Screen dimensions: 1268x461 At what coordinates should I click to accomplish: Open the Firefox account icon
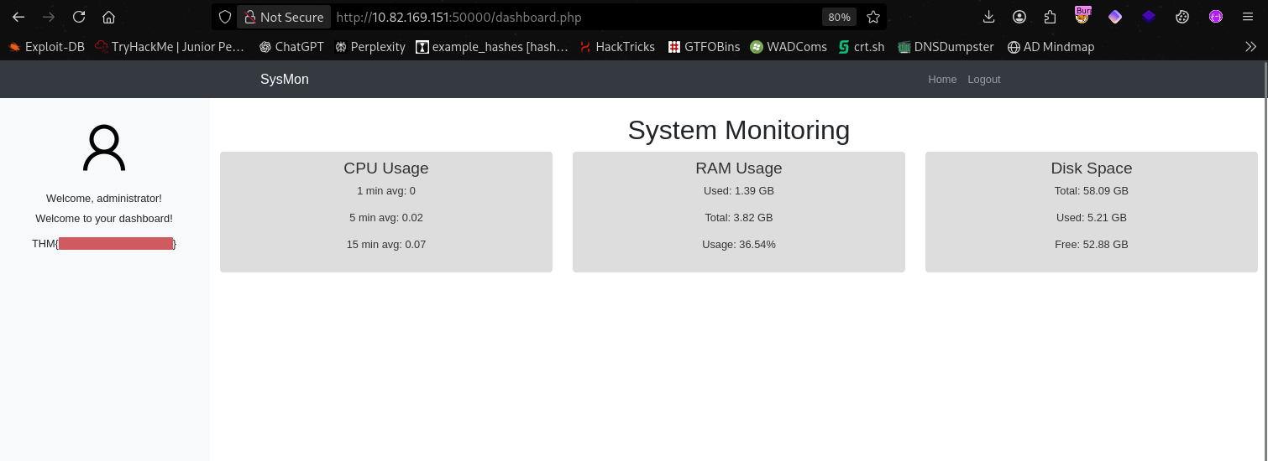tap(1019, 17)
